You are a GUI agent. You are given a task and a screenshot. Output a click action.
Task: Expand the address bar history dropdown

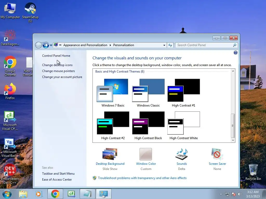164,45
